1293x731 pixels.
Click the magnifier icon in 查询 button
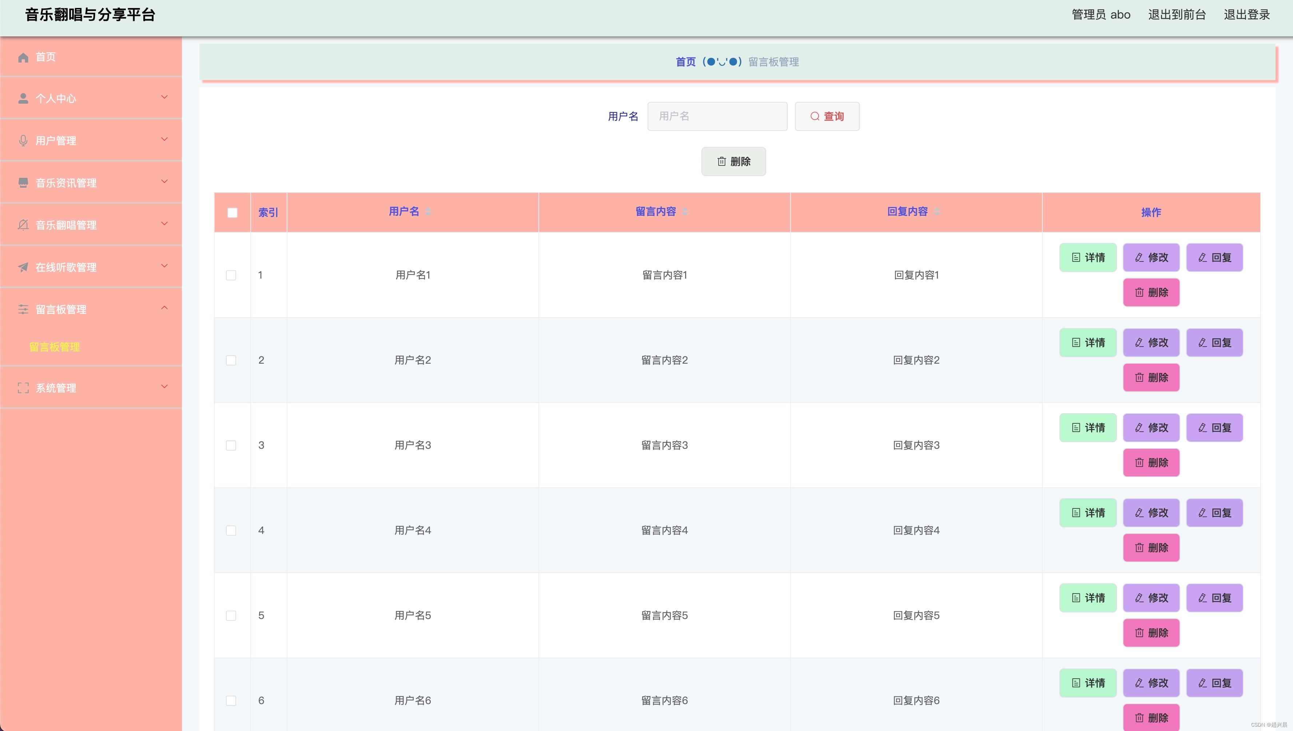[815, 116]
